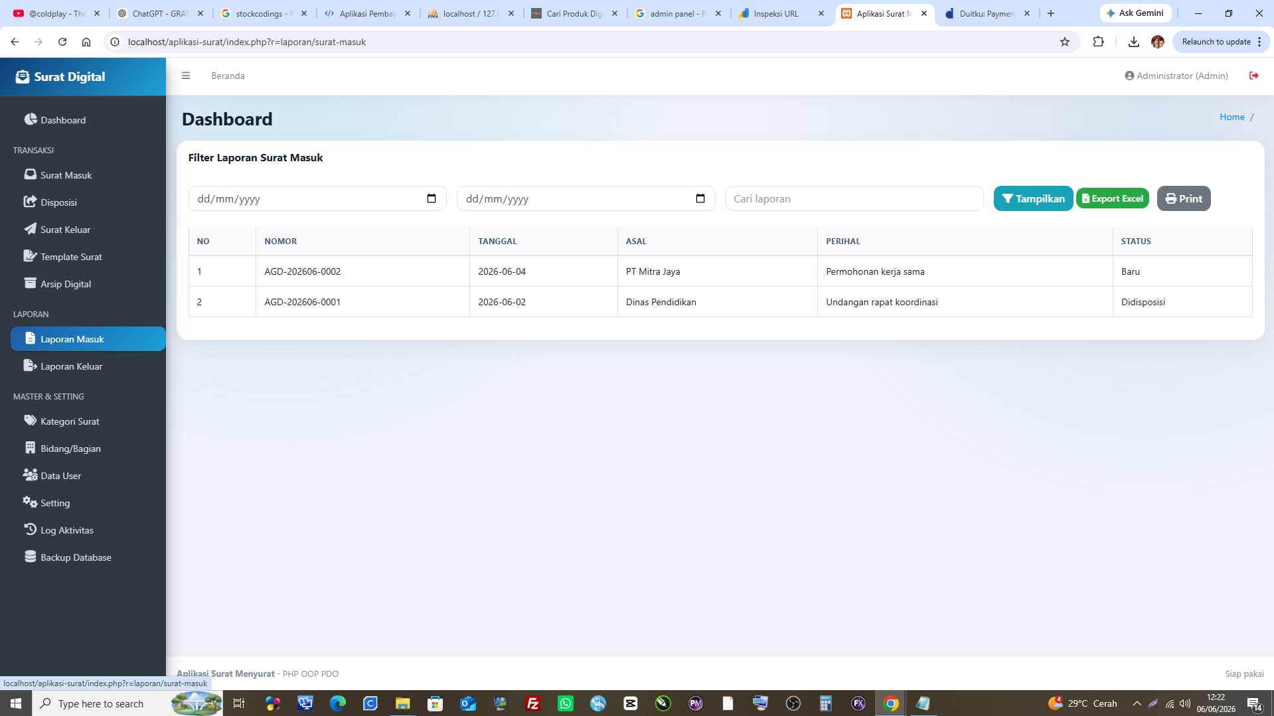
Task: Open Chrome downloads icon
Action: (1133, 42)
